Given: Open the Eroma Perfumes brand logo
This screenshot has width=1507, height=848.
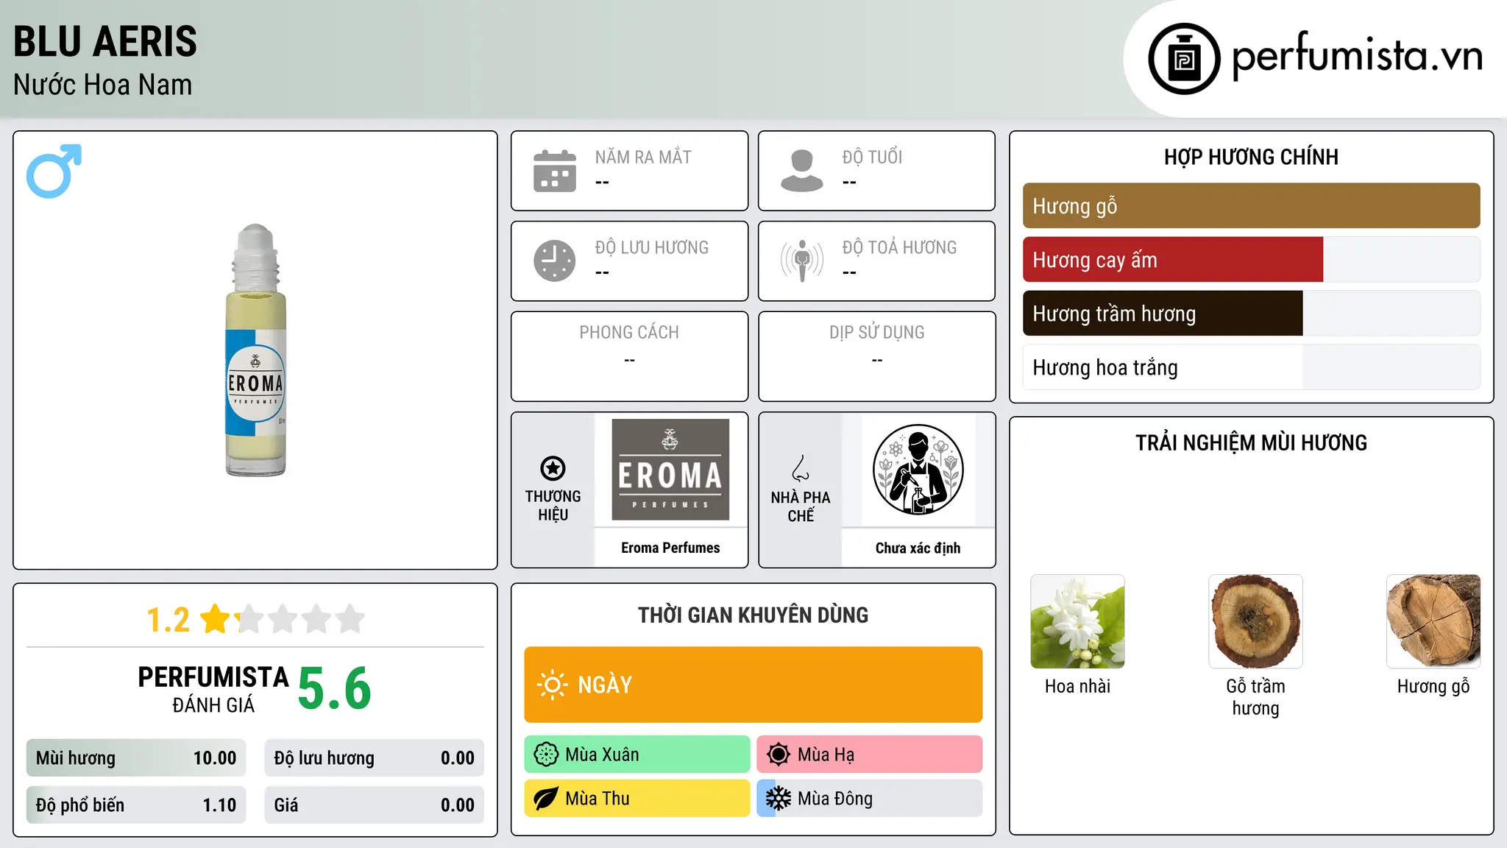Looking at the screenshot, I should 670,470.
